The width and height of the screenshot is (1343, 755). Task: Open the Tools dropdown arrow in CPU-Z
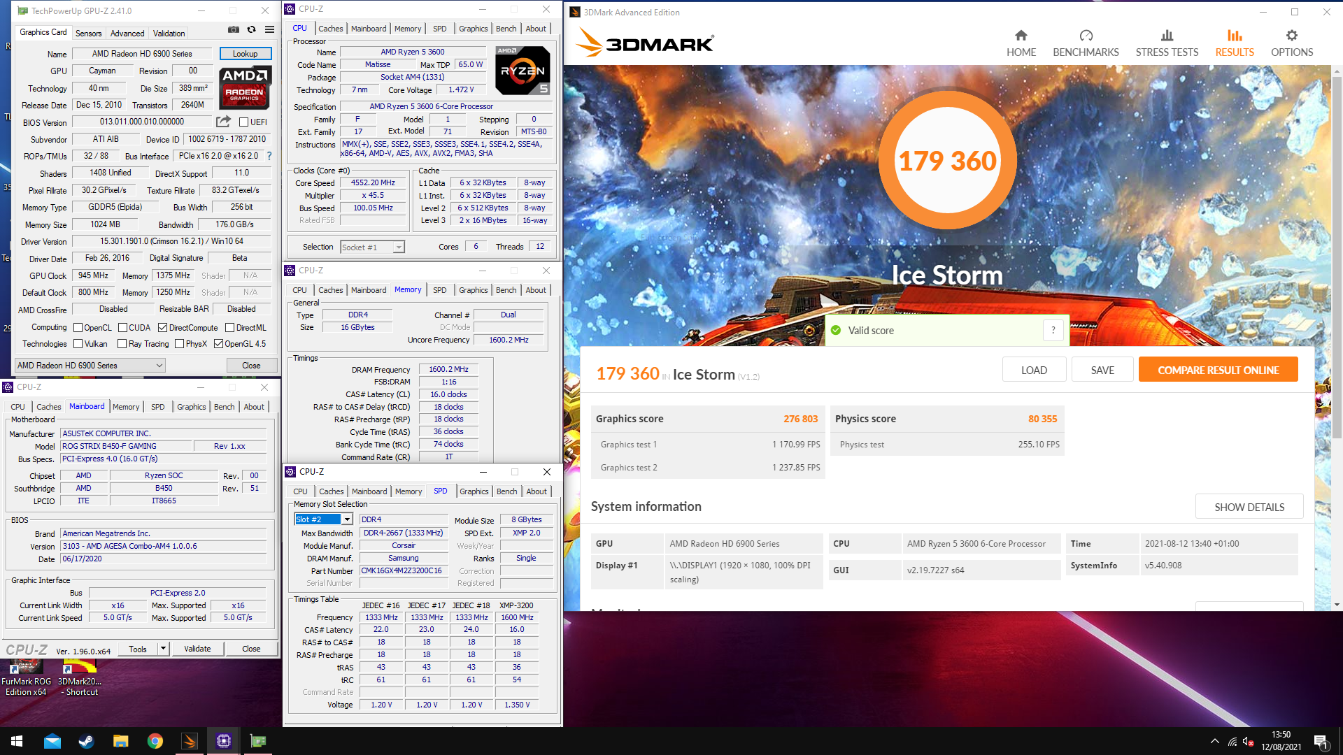(163, 649)
